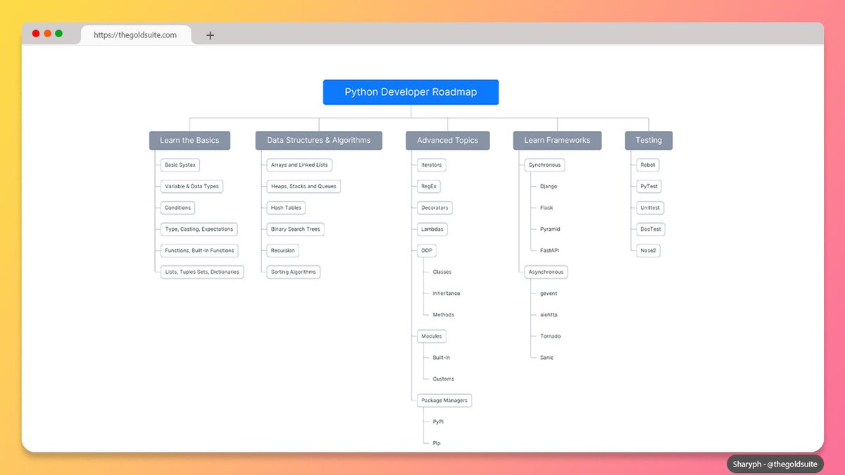Click the Hash Tables node
845x475 pixels.
[x=285, y=208]
